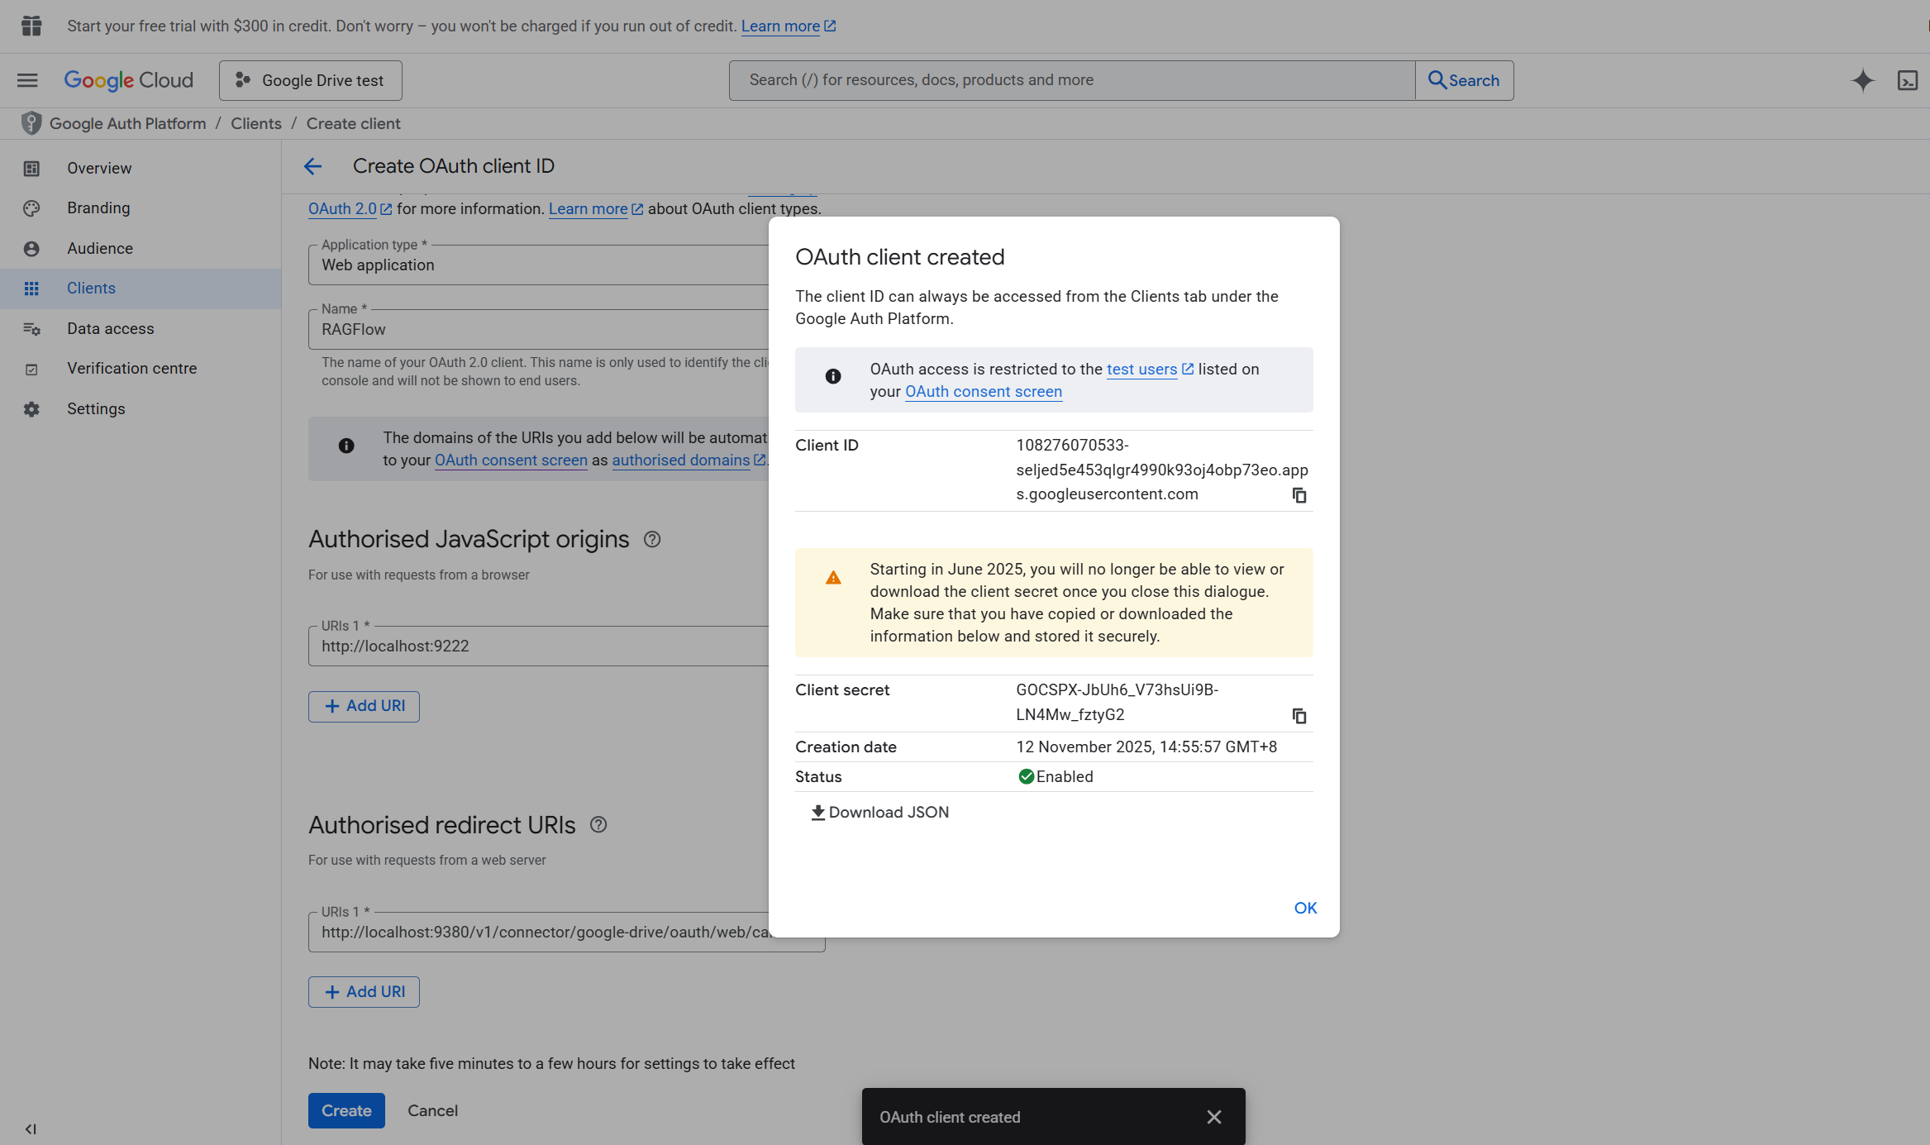
Task: Open the Google Drive test project picker
Action: pos(311,80)
